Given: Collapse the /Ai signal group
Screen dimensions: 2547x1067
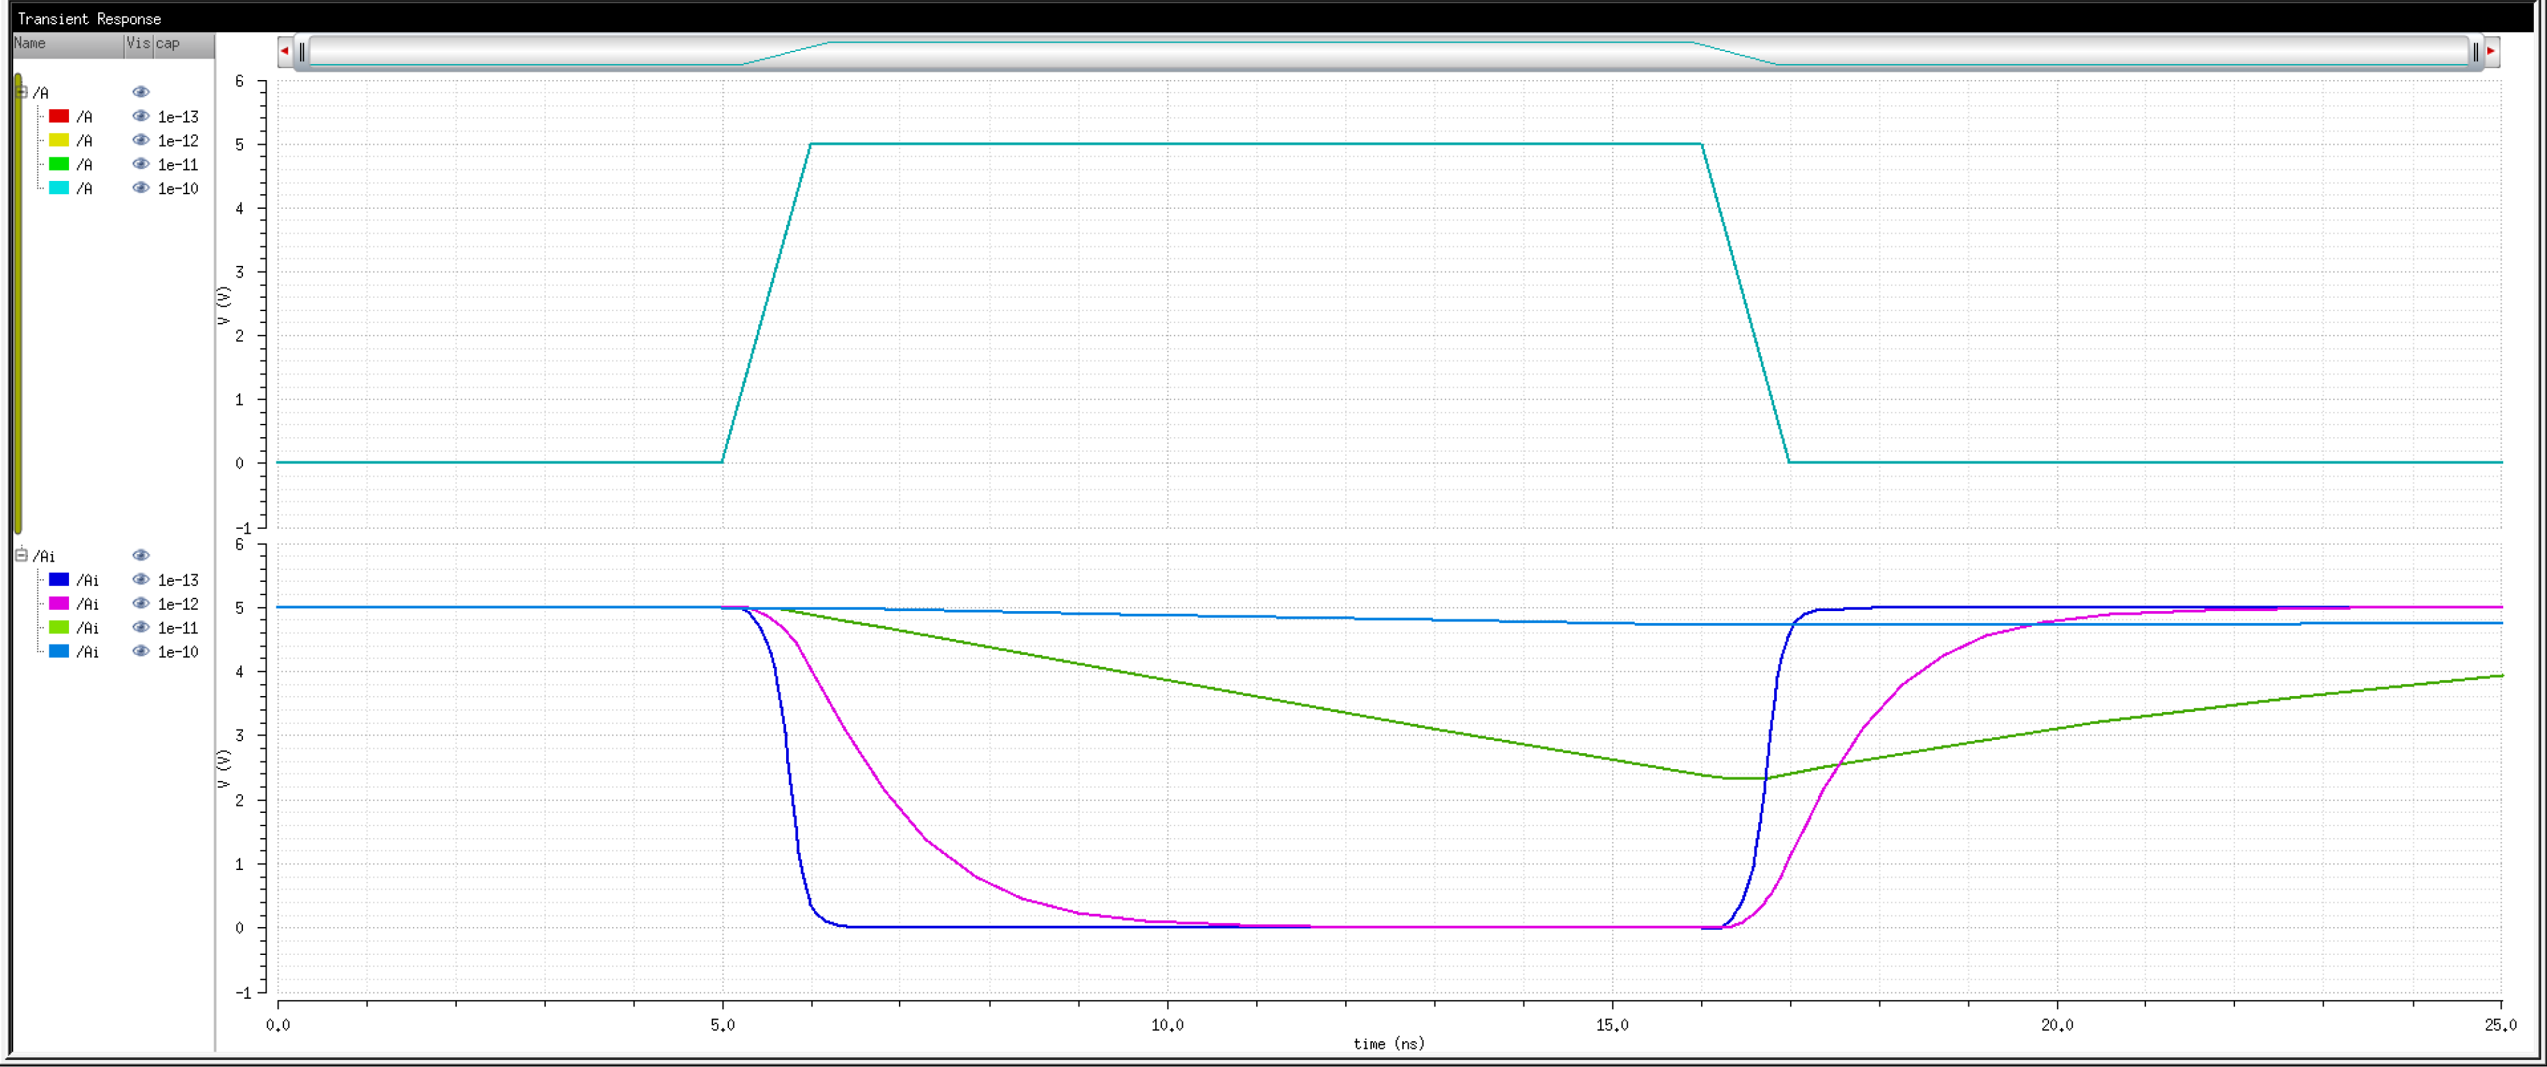Looking at the screenshot, I should (21, 555).
